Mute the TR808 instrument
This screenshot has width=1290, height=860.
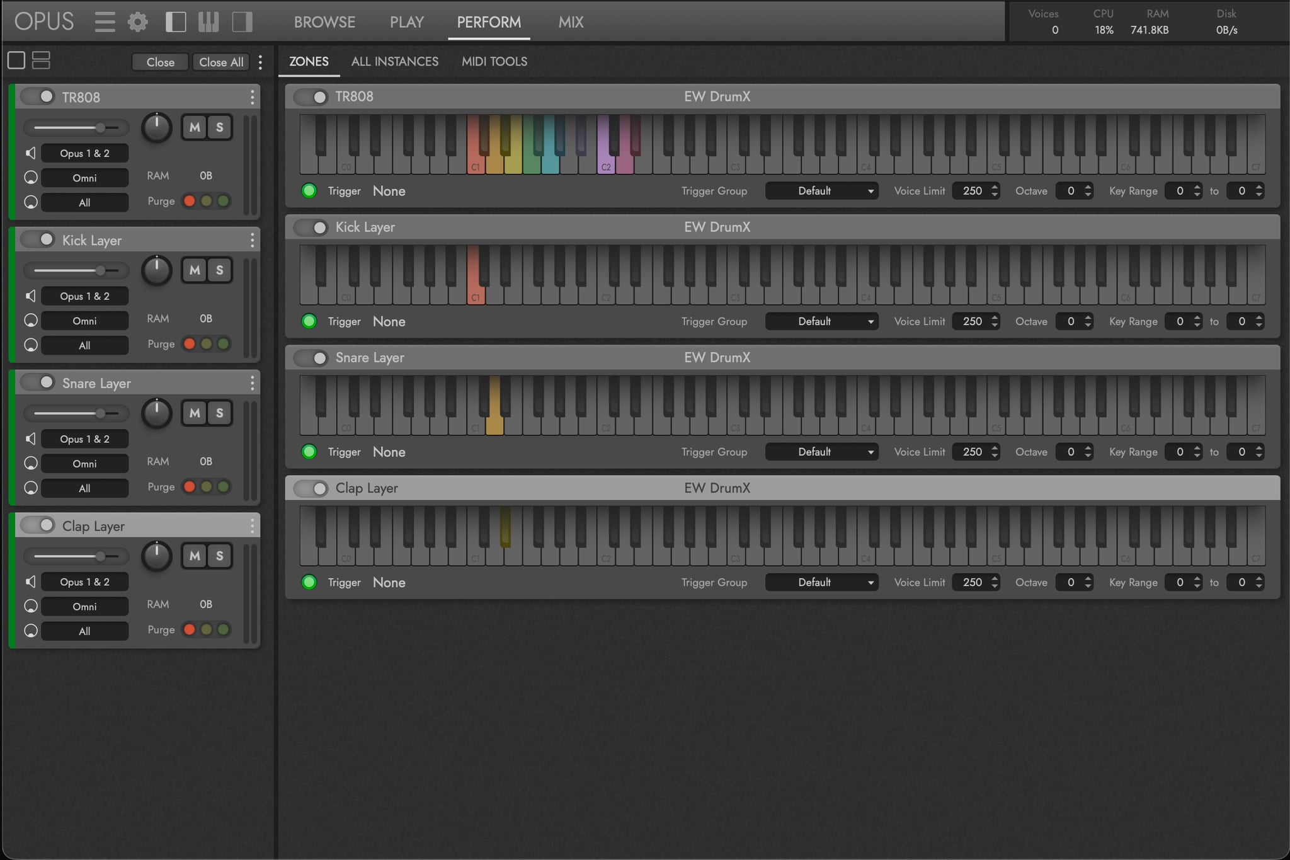pos(195,127)
